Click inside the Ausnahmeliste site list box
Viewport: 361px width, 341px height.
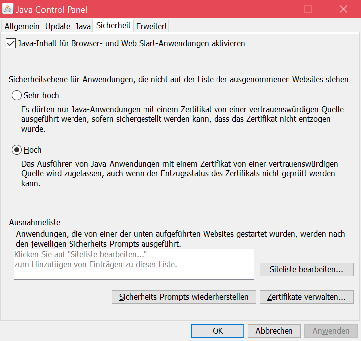click(134, 264)
